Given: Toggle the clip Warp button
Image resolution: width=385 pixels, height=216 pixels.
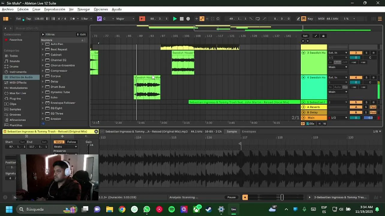Looking at the screenshot, I should tap(59, 142).
